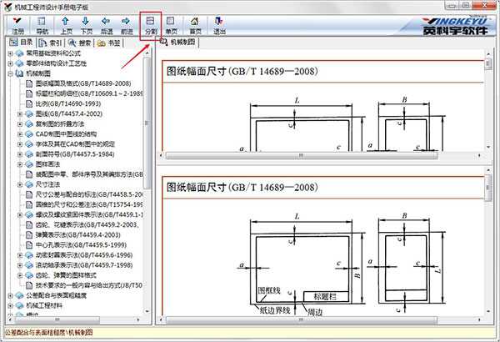The width and height of the screenshot is (500, 342).
Task: Expand 字体及其在CAD制图中的规定 node
Action: click(x=20, y=144)
